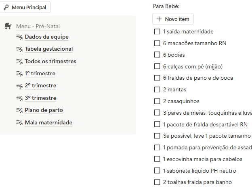Click the page link icon beside Todos os trimestres

click(x=19, y=62)
